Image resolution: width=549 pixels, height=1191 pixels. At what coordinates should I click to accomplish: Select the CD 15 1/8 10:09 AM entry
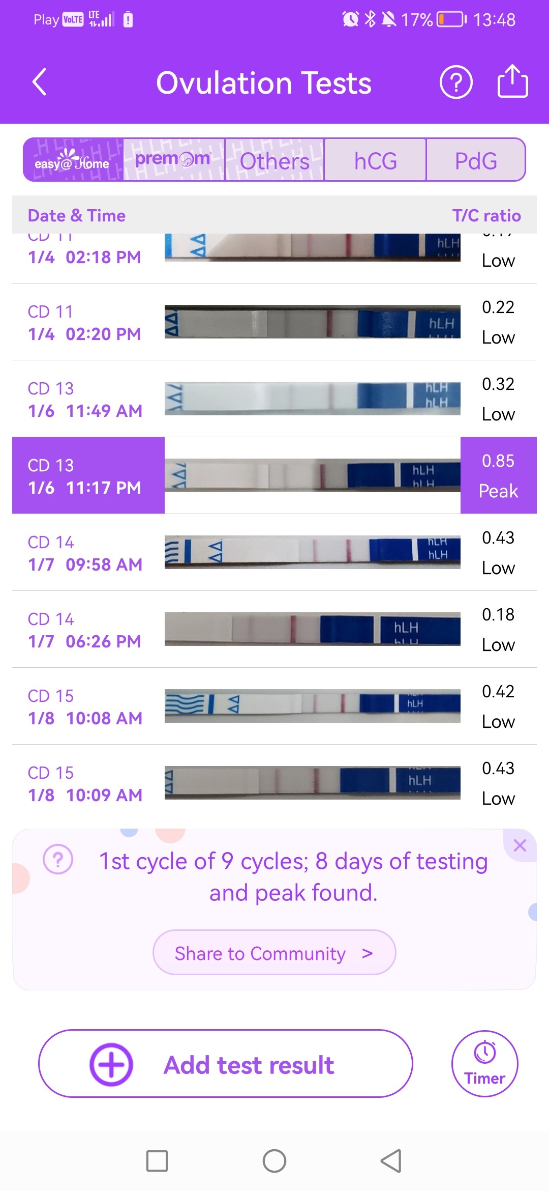coord(85,784)
